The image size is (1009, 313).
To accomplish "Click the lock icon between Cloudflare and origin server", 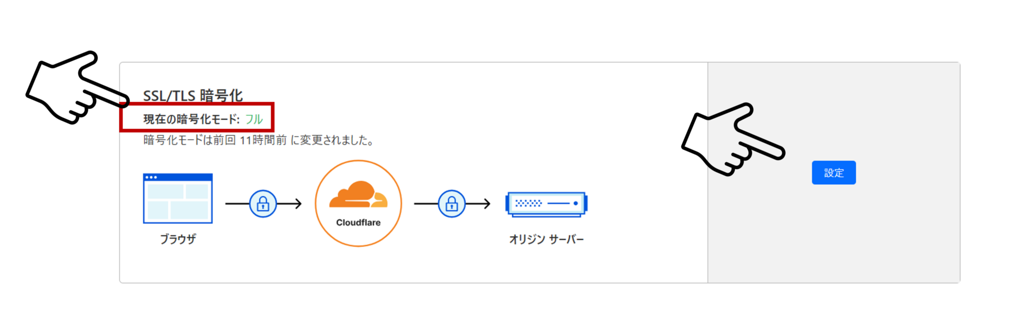I will 451,203.
